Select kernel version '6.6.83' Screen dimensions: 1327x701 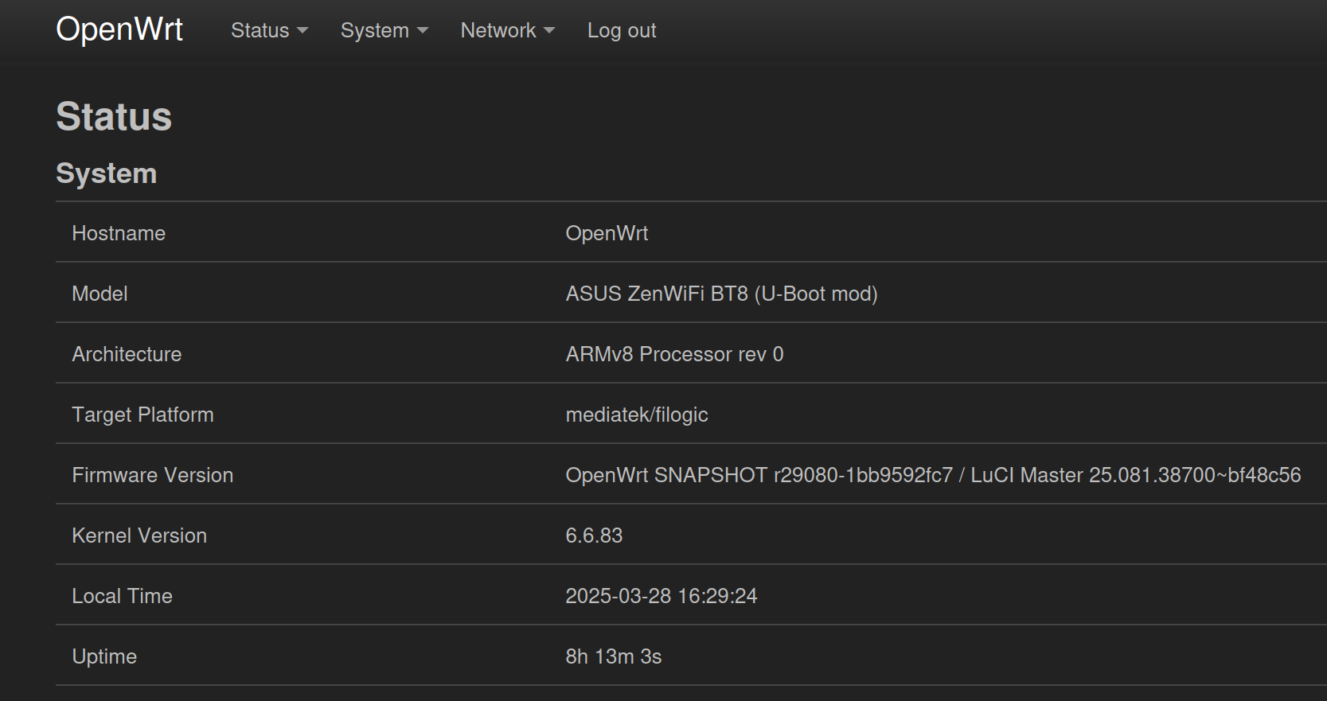click(x=594, y=535)
